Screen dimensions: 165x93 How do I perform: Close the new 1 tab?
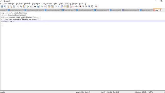(x=160, y=10)
